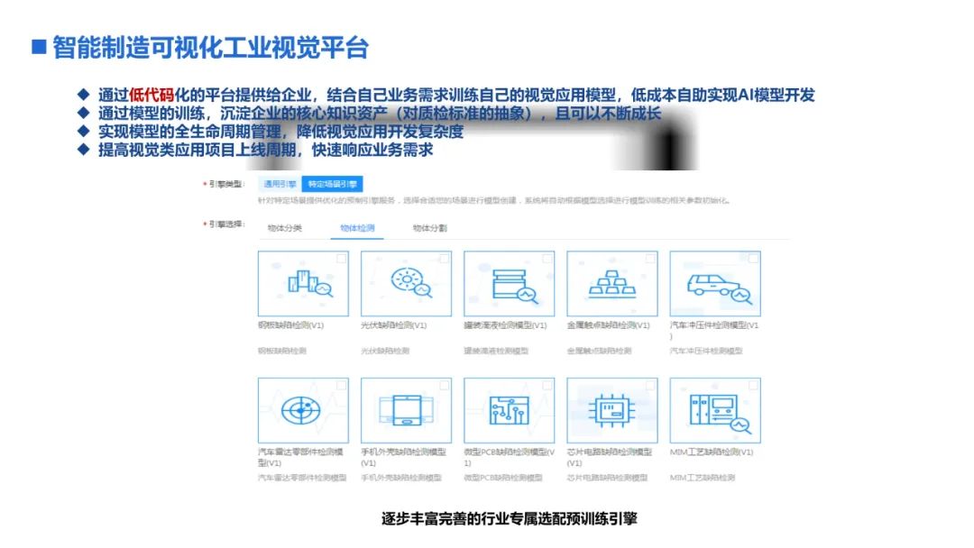Open the 物体分割 tab
974x548 pixels.
[x=430, y=228]
